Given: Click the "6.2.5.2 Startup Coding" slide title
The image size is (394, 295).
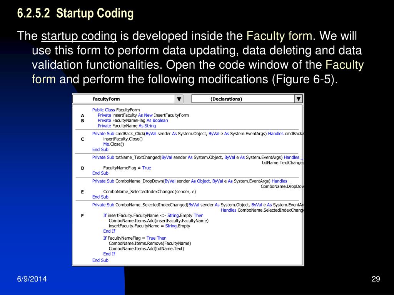Looking at the screenshot, I should tap(75, 13).
